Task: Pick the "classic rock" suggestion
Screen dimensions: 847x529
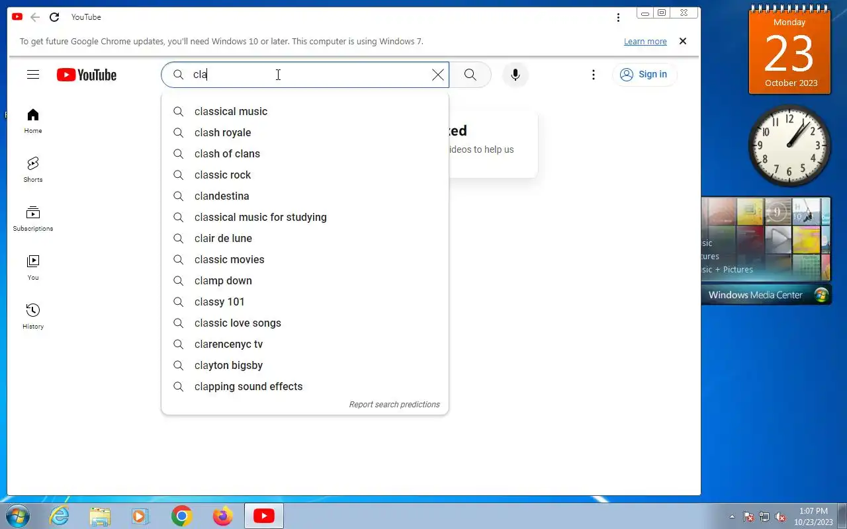Action: (x=305, y=175)
